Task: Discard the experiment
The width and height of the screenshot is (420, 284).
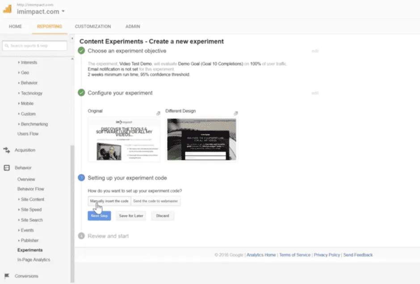Action: coord(163,216)
